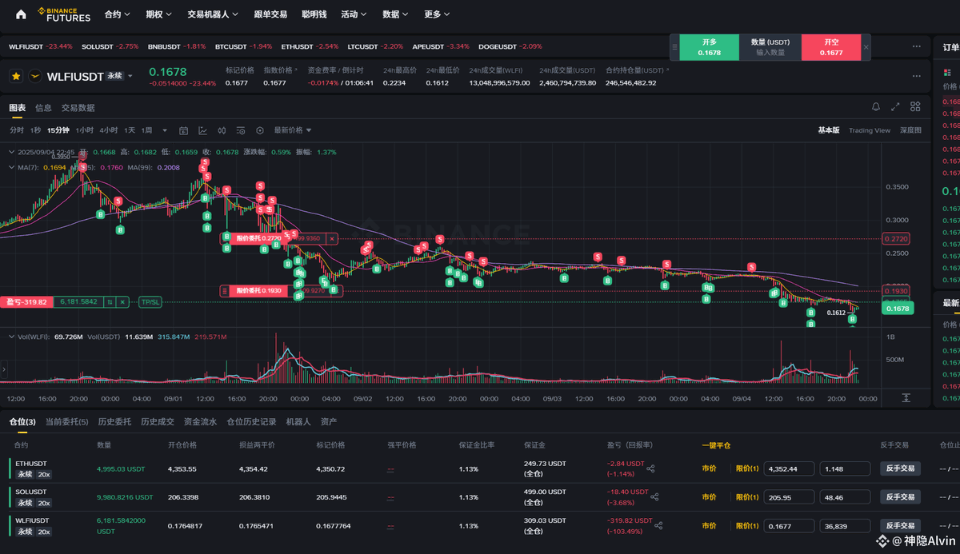The image size is (960, 554).
Task: Click the WLFIUSDT close quantity input 36,839
Action: click(846, 526)
